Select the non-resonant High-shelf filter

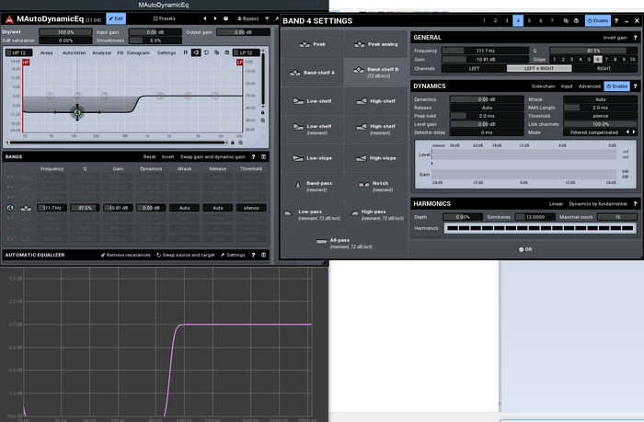pyautogui.click(x=375, y=101)
